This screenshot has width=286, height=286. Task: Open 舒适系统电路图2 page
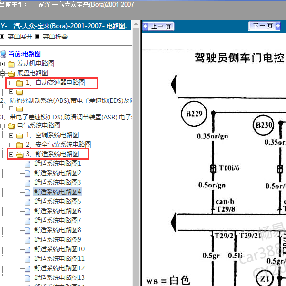58,173
